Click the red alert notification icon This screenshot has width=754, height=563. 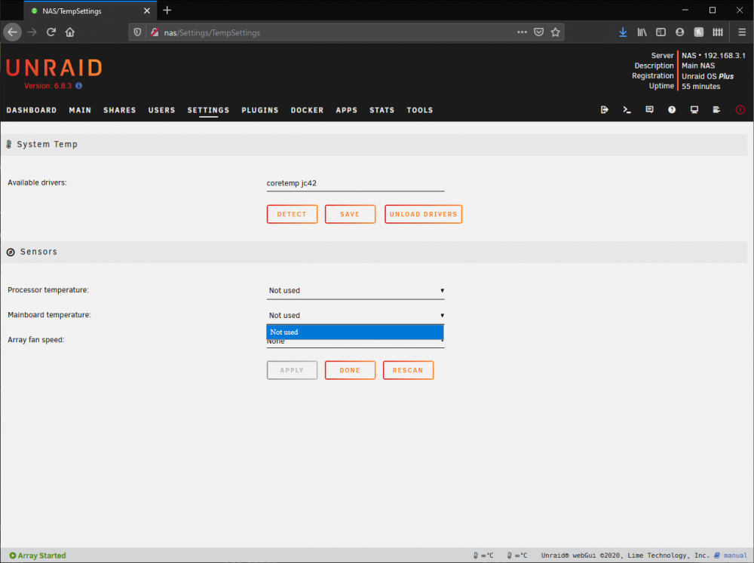coord(740,109)
